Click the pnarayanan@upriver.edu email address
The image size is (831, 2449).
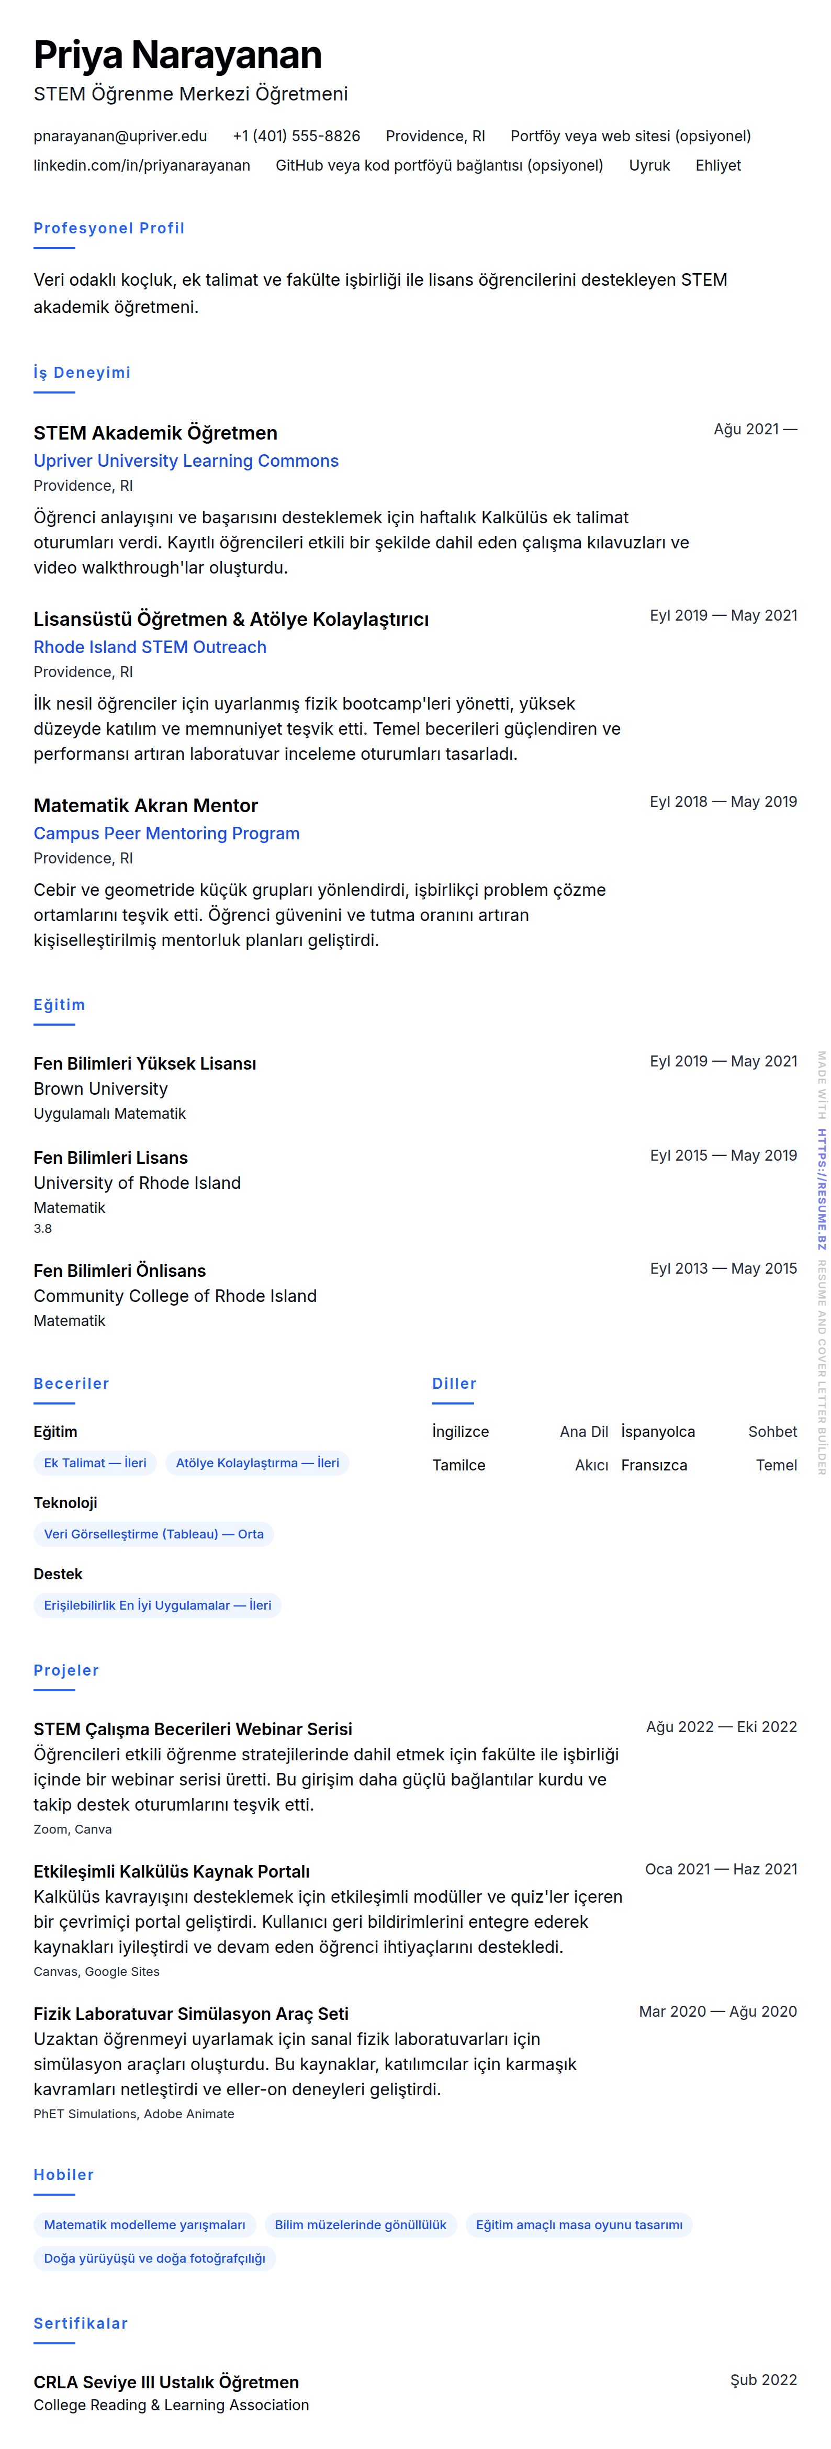click(120, 136)
